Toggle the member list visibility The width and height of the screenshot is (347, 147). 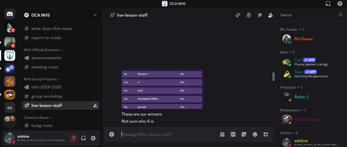(270, 15)
